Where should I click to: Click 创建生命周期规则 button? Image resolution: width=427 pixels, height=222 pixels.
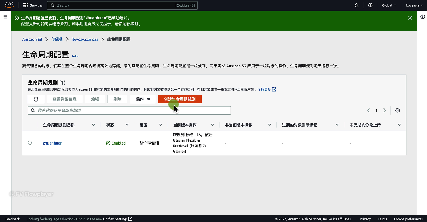(x=180, y=99)
